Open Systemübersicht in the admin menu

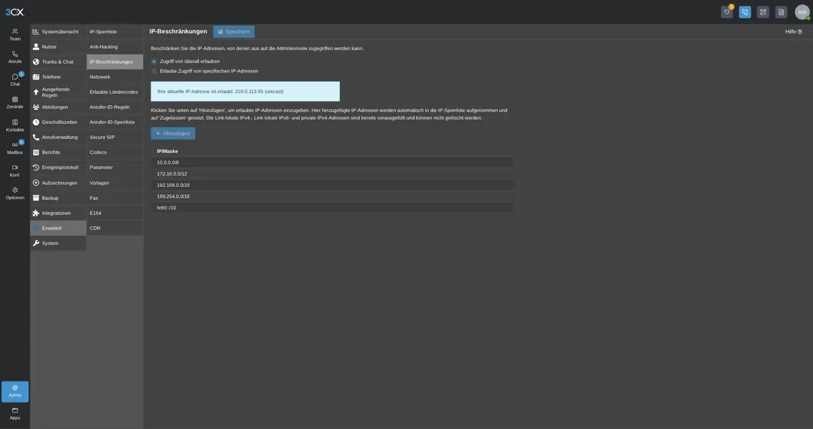[x=58, y=32]
